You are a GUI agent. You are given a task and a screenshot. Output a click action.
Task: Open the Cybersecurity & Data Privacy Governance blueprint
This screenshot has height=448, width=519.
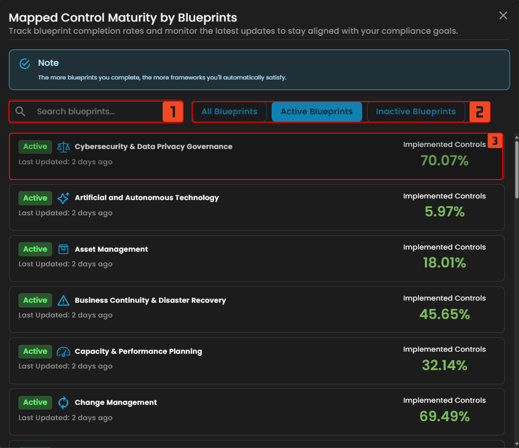(153, 146)
